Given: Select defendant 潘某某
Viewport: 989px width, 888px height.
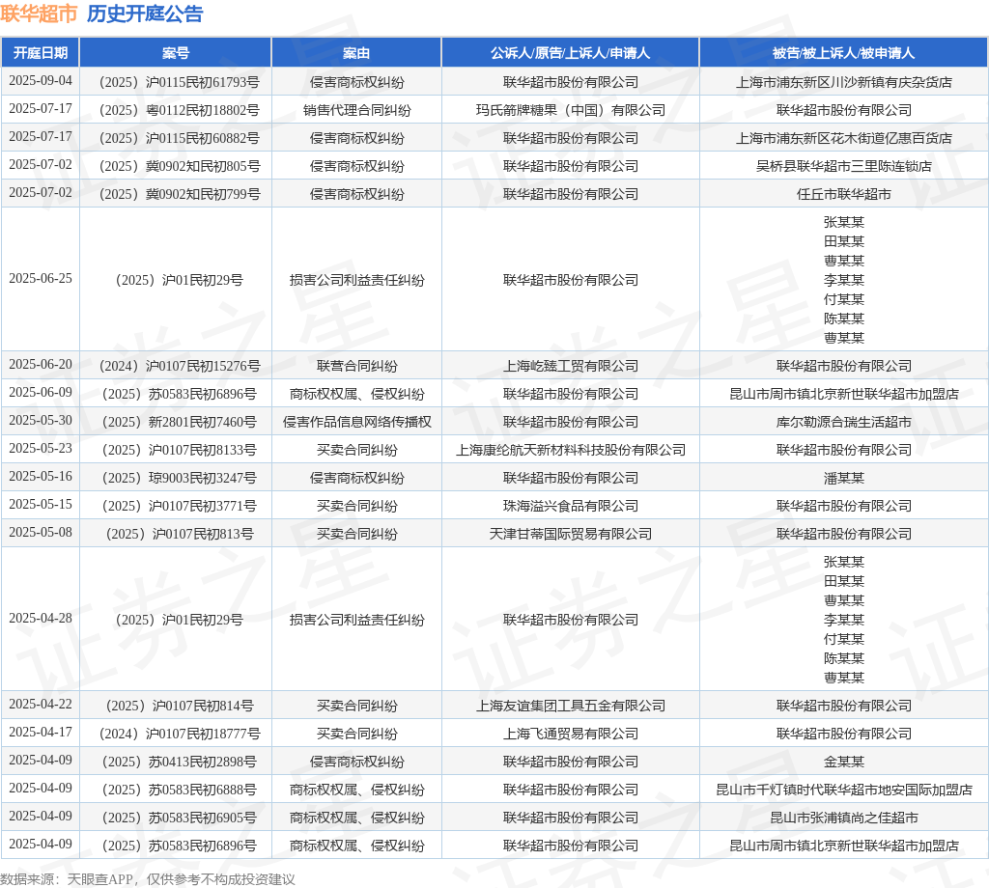Looking at the screenshot, I should (844, 479).
